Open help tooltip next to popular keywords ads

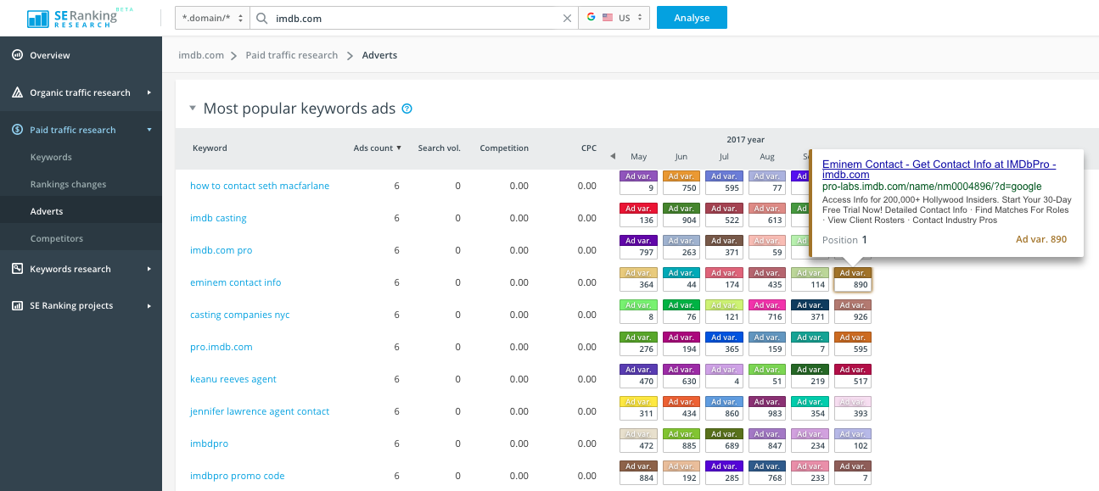407,109
